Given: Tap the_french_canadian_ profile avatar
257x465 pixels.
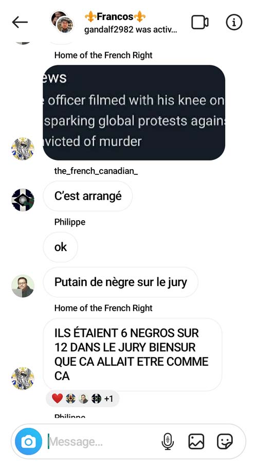Looking at the screenshot, I should coord(23,200).
